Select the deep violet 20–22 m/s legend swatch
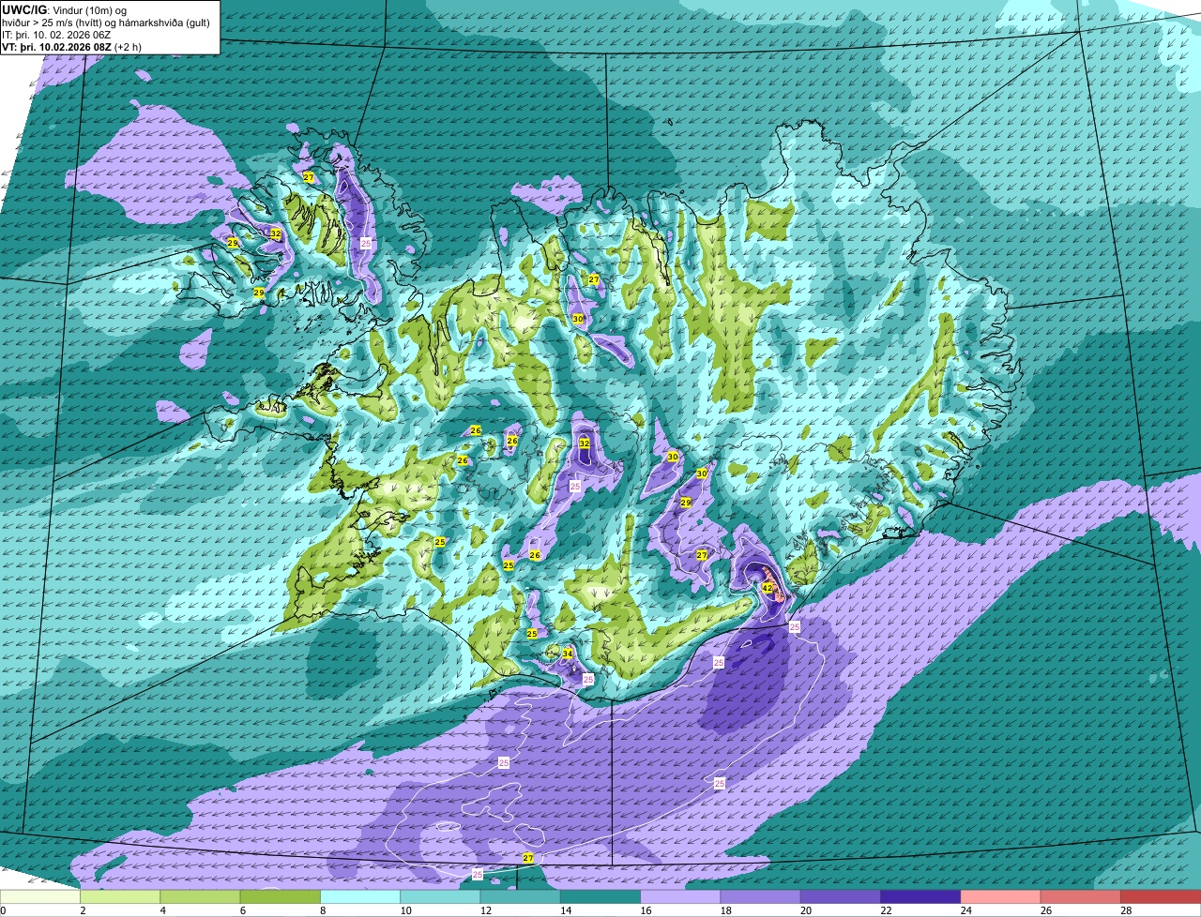Viewport: 1201px width, 917px height. (x=841, y=896)
